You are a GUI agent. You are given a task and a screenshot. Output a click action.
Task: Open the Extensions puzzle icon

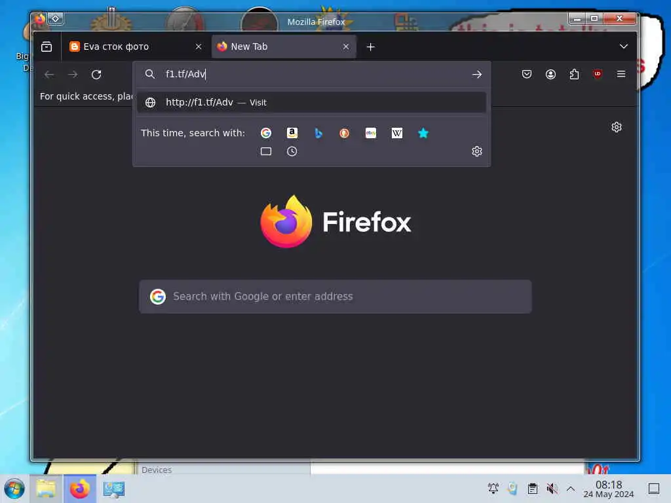coord(574,75)
